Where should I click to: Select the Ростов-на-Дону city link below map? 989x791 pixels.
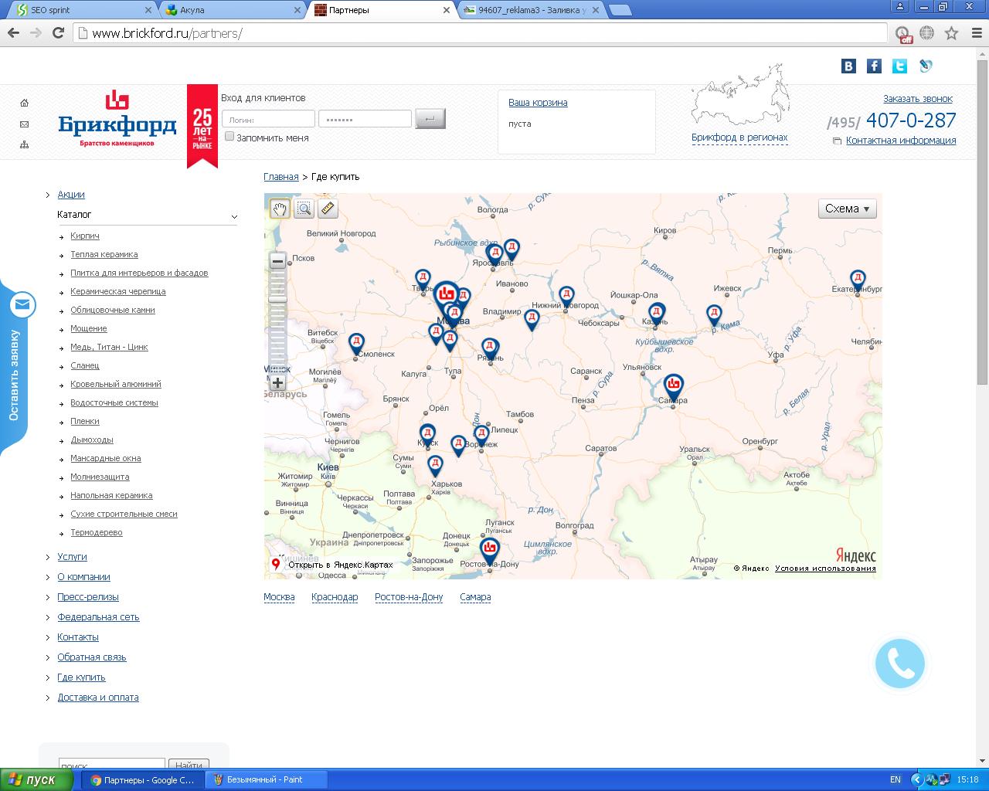409,597
